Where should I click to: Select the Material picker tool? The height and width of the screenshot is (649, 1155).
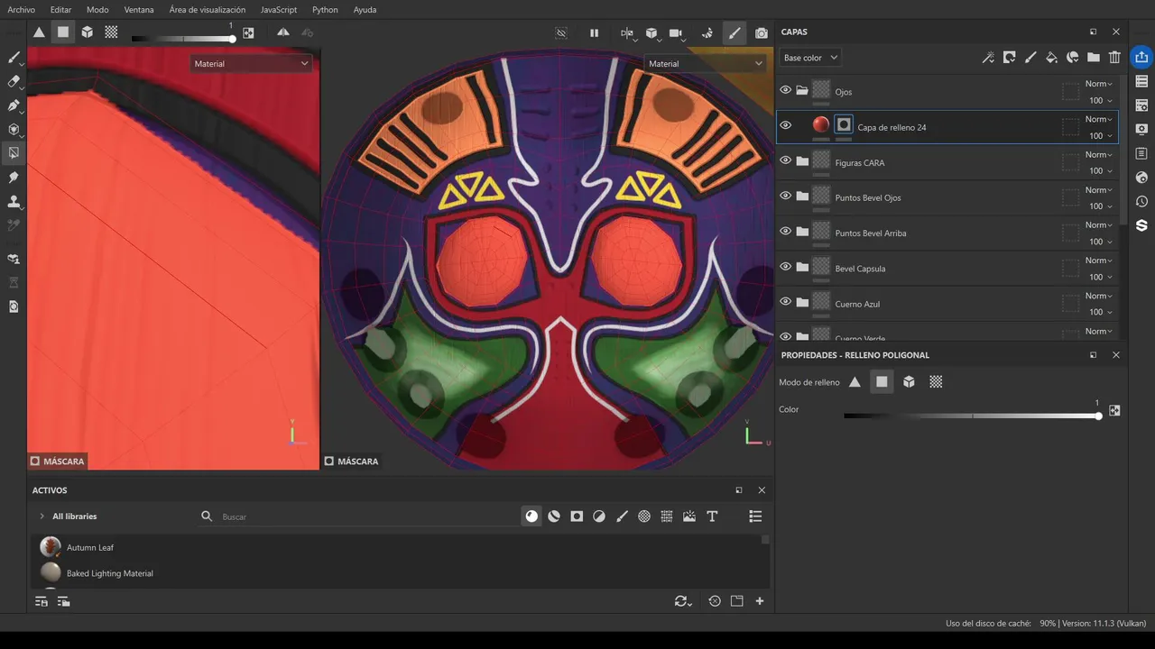pos(14,224)
